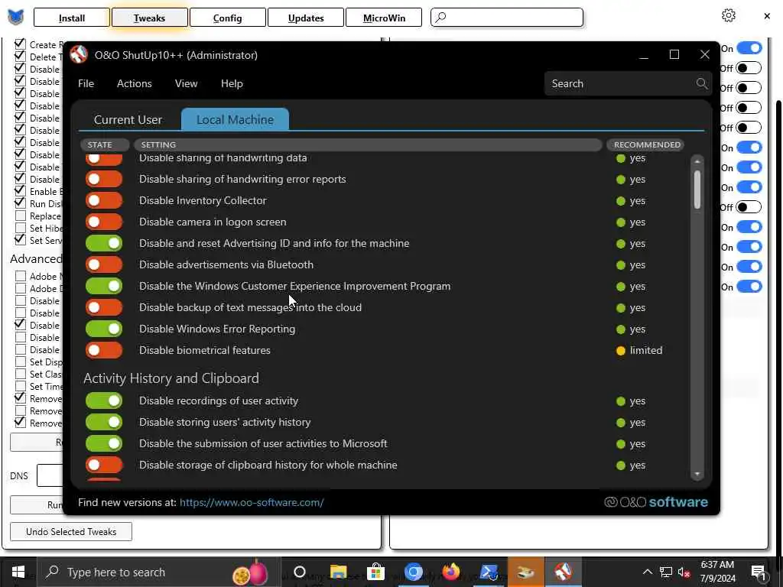Select Local Machine tab
This screenshot has width=783, height=587.
point(235,120)
